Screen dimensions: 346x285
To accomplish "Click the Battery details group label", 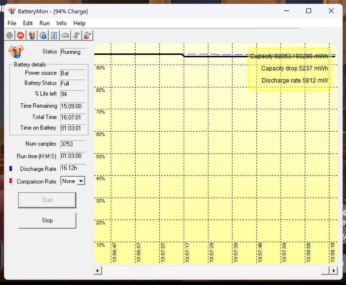I will (x=30, y=65).
